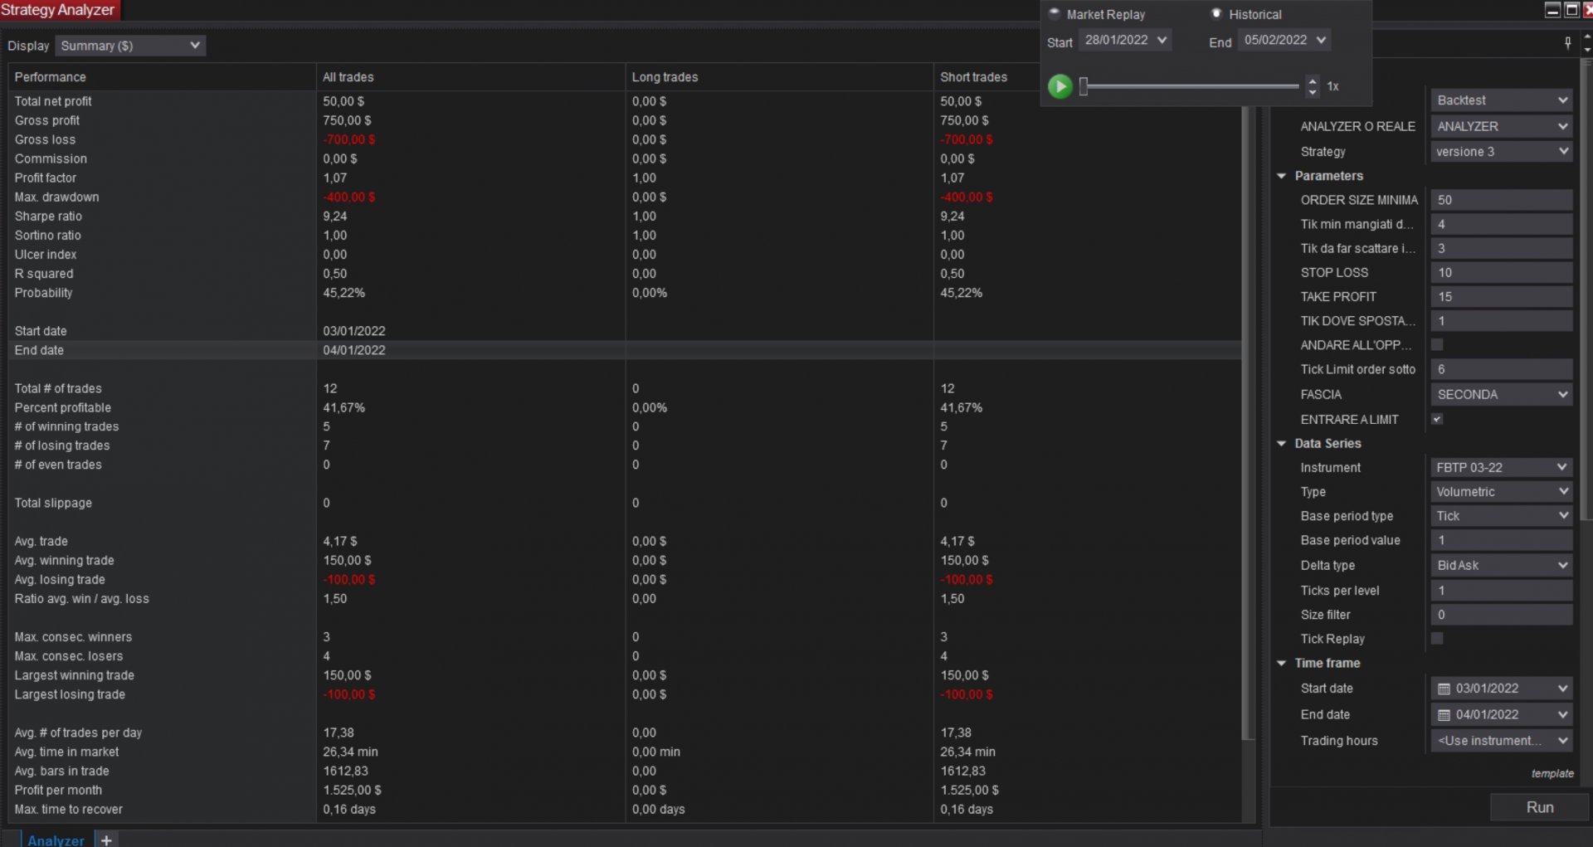The image size is (1593, 847).
Task: Open the Start date calendar icon
Action: tap(1444, 689)
